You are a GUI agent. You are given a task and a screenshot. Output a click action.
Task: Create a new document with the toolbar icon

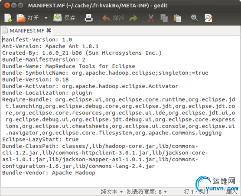8,18
